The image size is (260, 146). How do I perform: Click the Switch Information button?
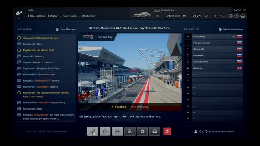231,30
